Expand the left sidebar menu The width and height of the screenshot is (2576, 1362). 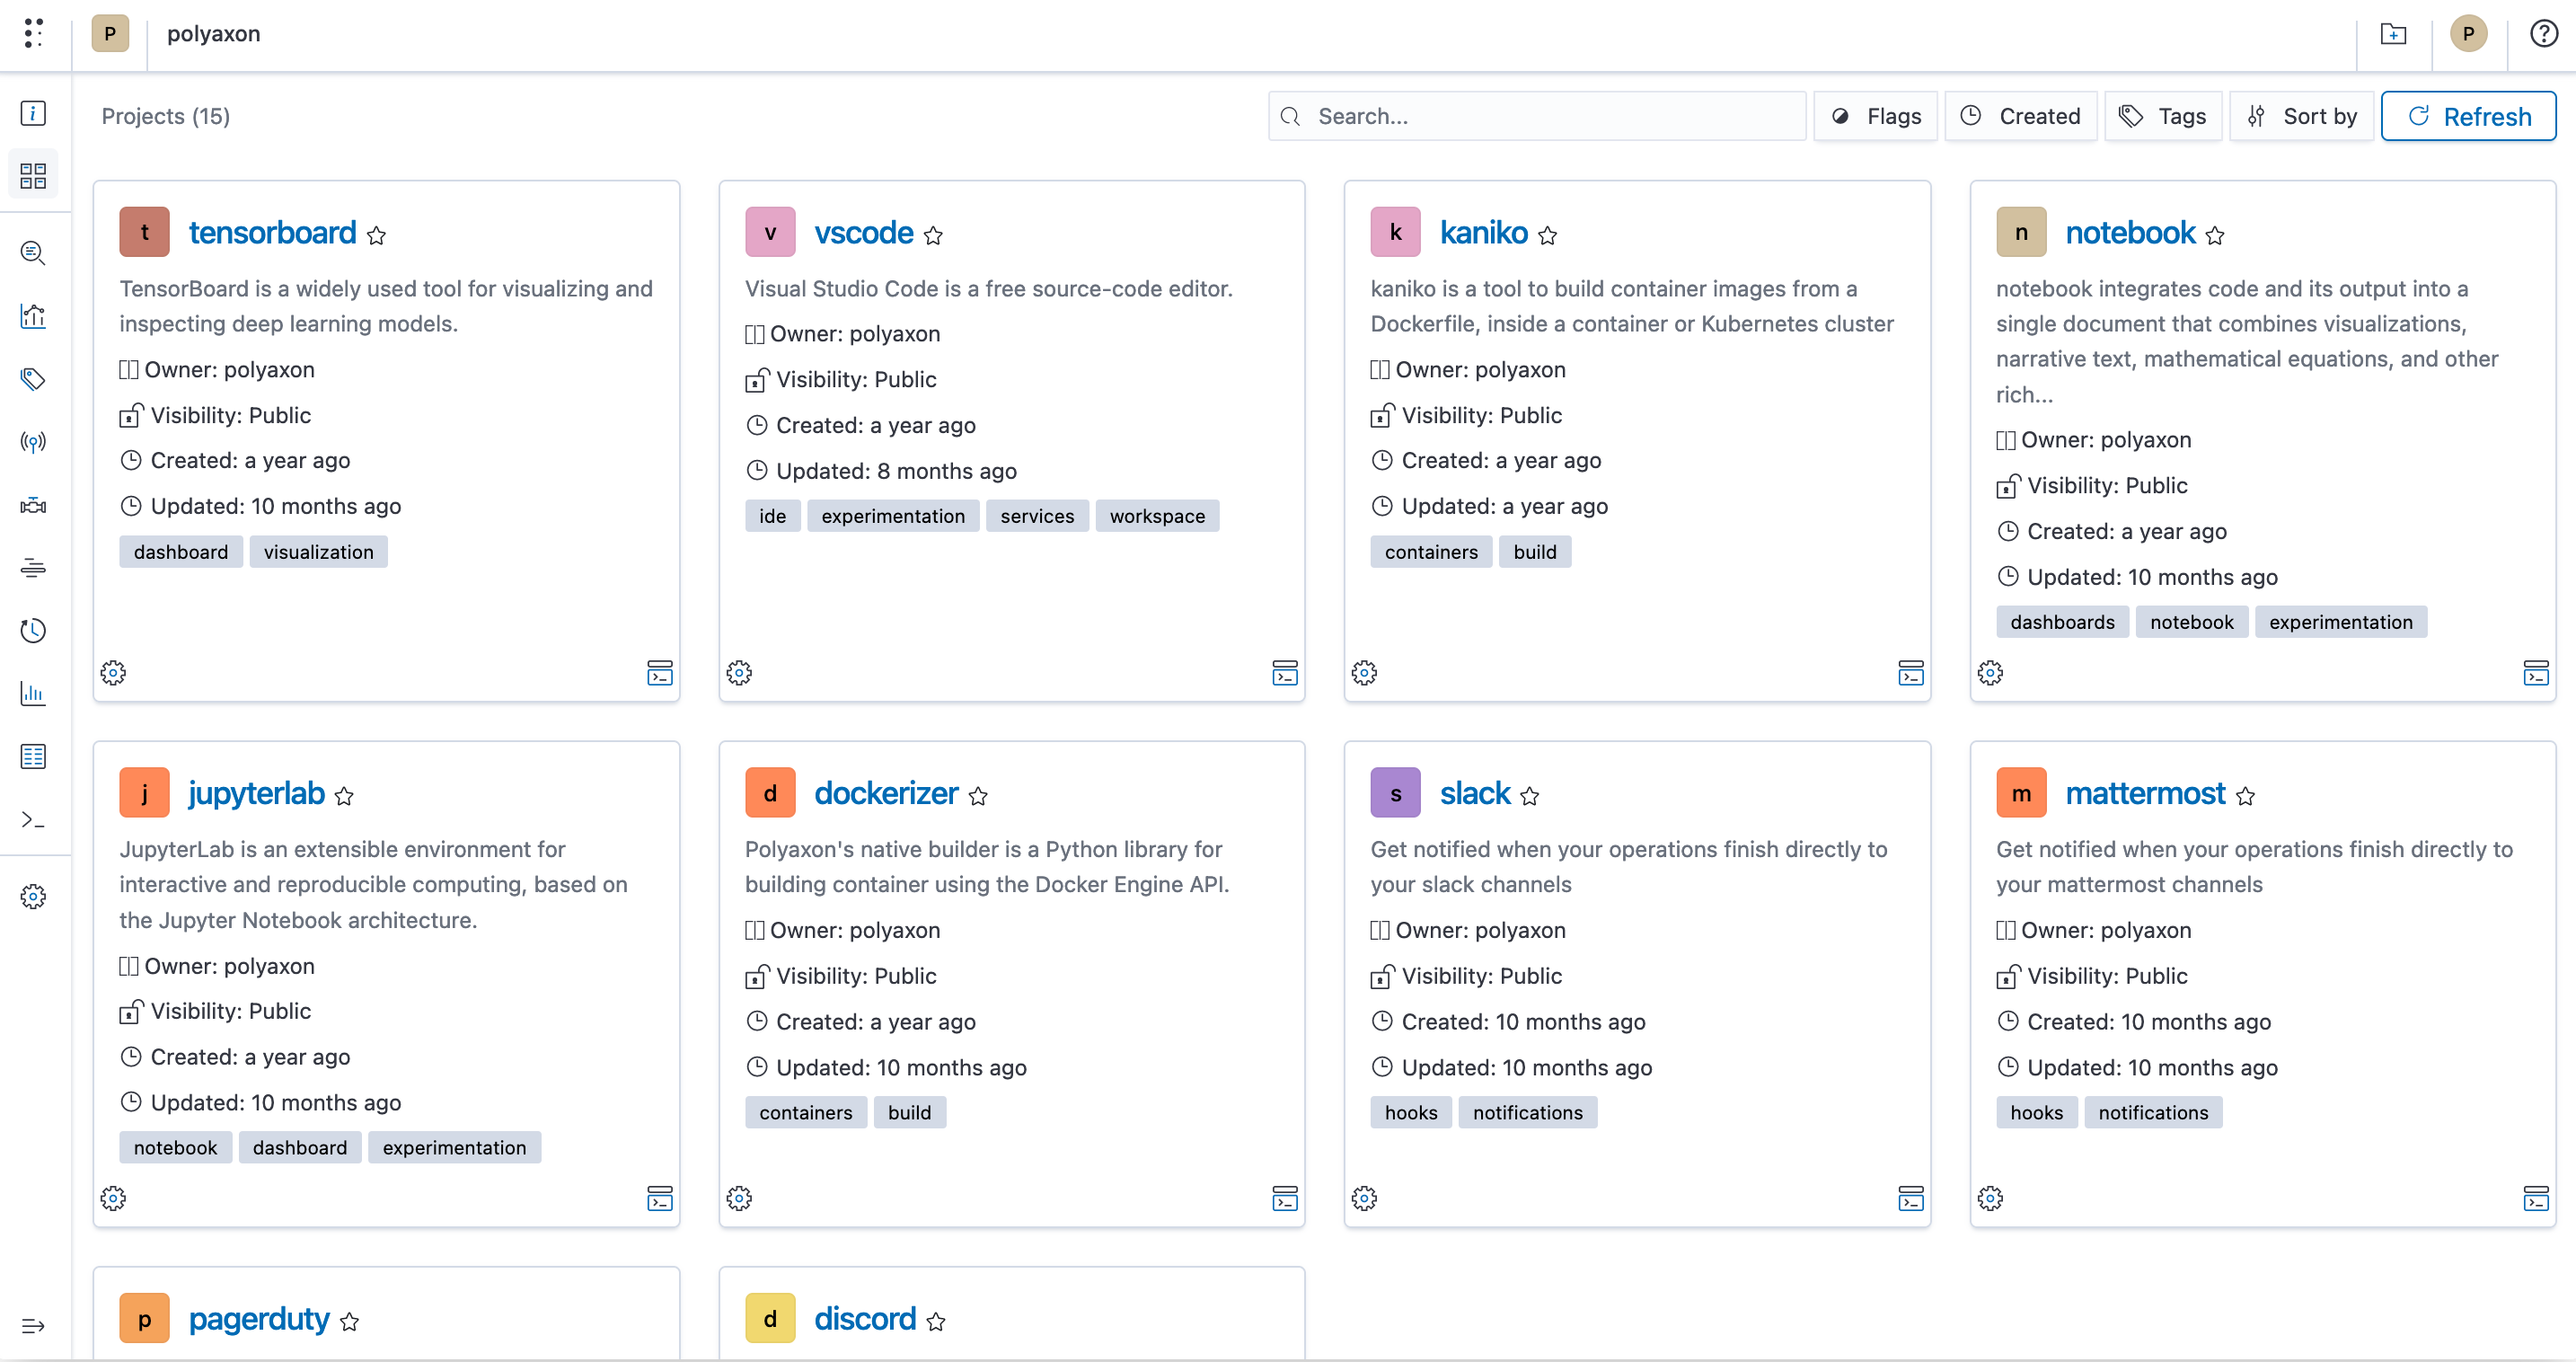tap(33, 1326)
